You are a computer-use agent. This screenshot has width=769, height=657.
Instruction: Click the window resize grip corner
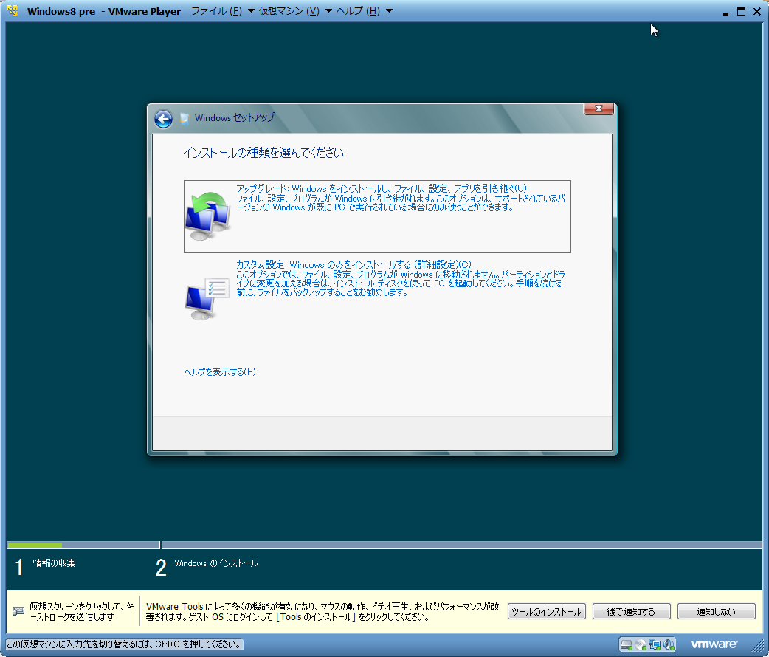point(757,644)
